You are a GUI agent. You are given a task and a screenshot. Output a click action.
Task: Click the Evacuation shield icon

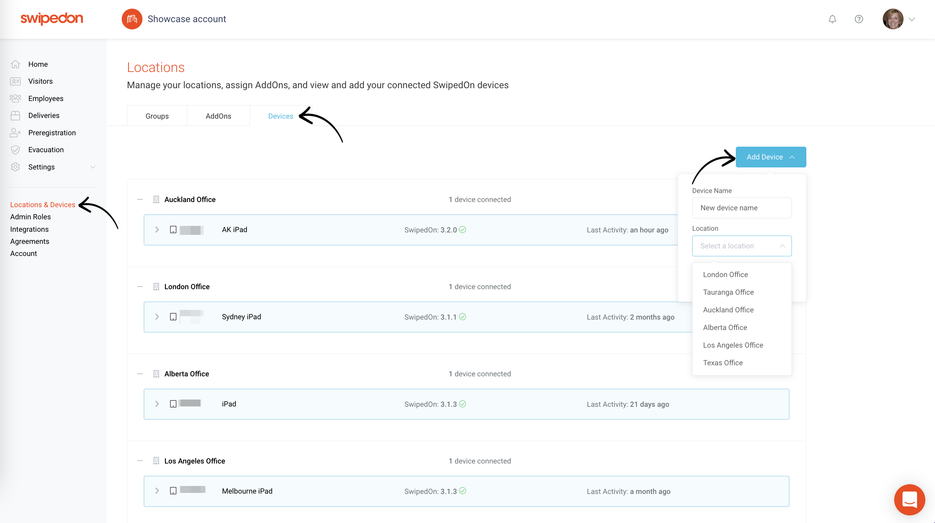point(15,150)
